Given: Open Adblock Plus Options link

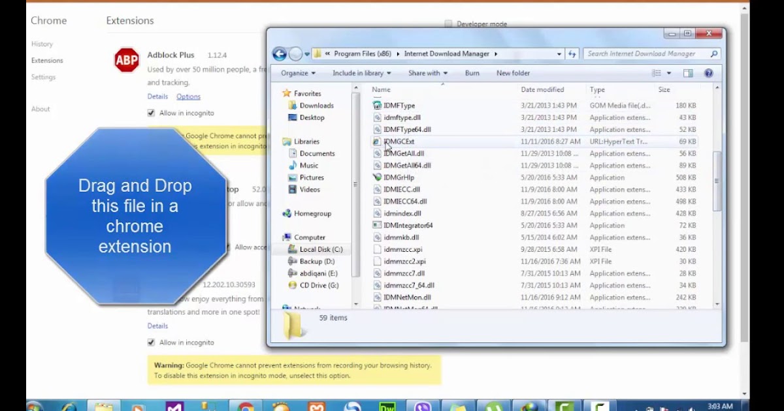Looking at the screenshot, I should tap(188, 97).
